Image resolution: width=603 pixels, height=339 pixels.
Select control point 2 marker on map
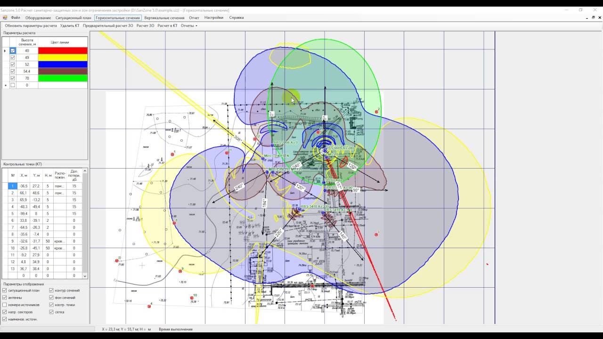(x=377, y=112)
